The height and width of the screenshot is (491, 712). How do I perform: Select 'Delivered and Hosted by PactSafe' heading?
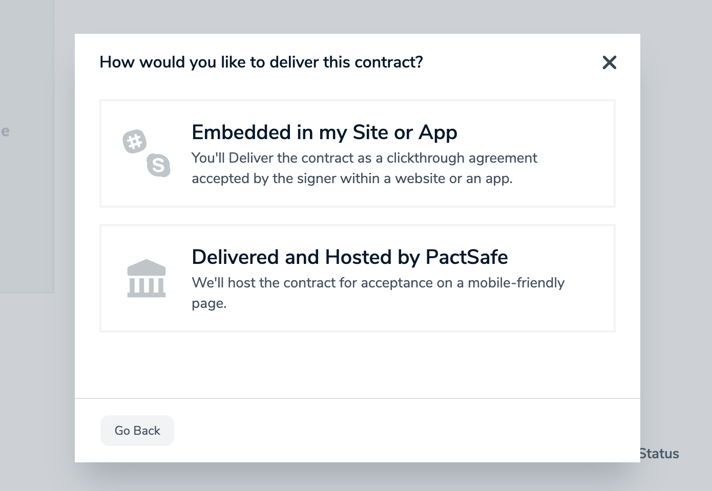[350, 257]
